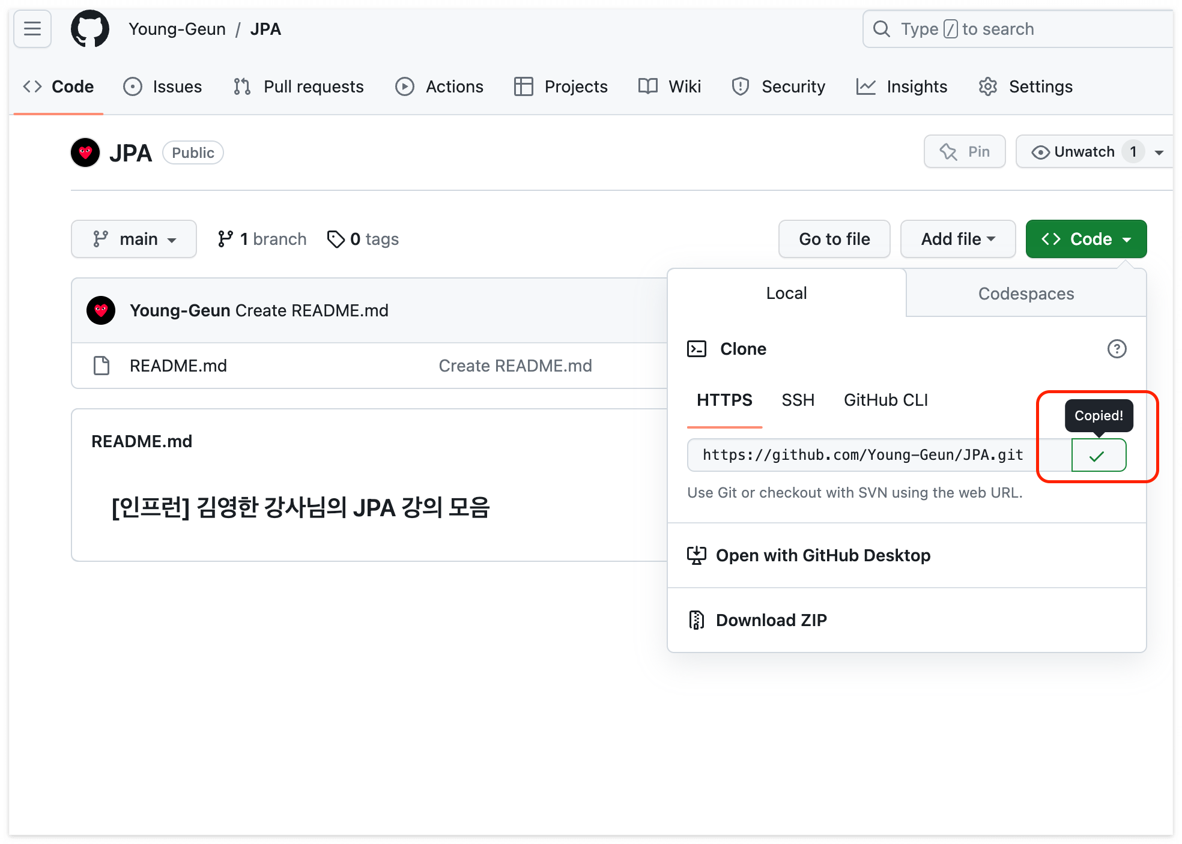Click Young-Geun avatar in commit row
Viewport: 1182px width, 844px height.
pyautogui.click(x=101, y=310)
